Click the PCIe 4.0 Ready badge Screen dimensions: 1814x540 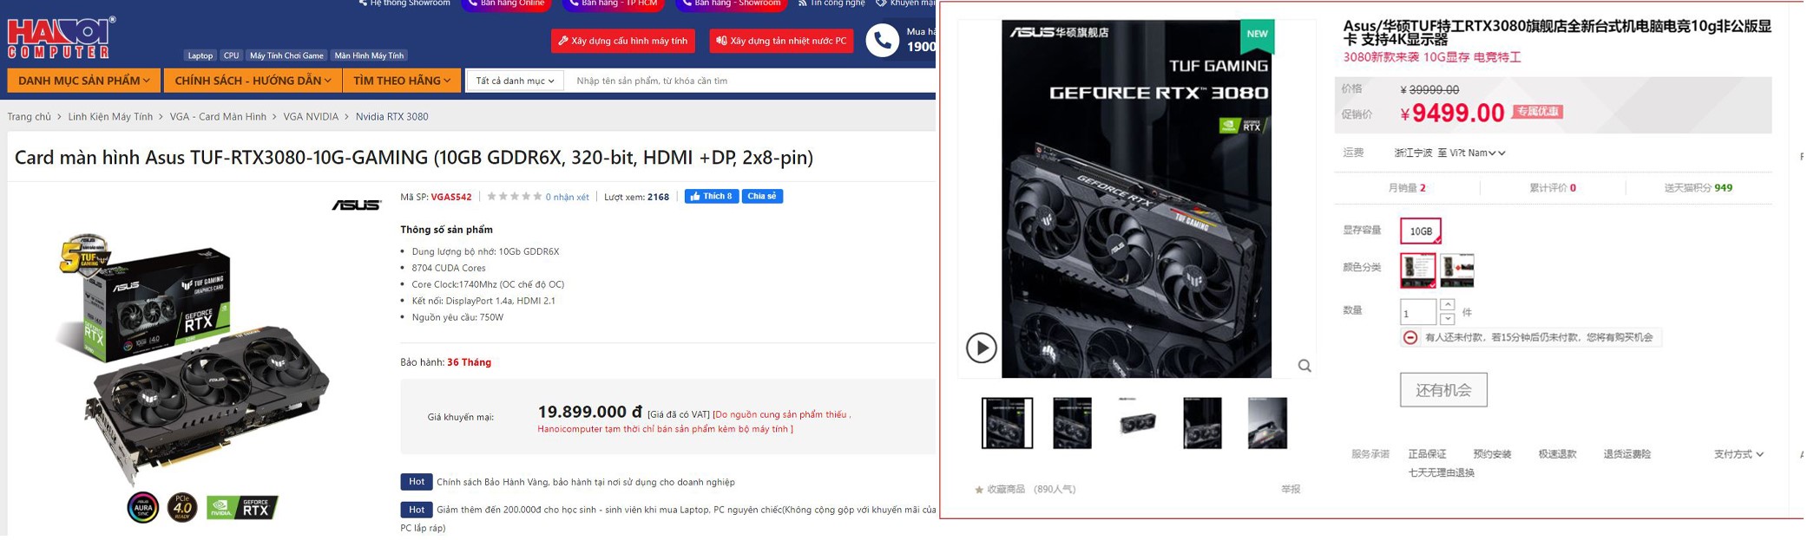point(182,510)
